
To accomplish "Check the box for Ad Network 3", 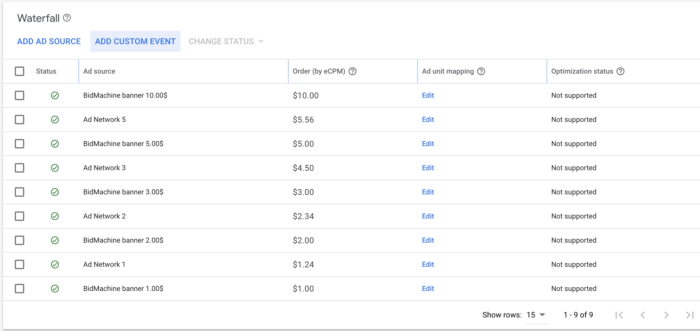I will coord(19,168).
